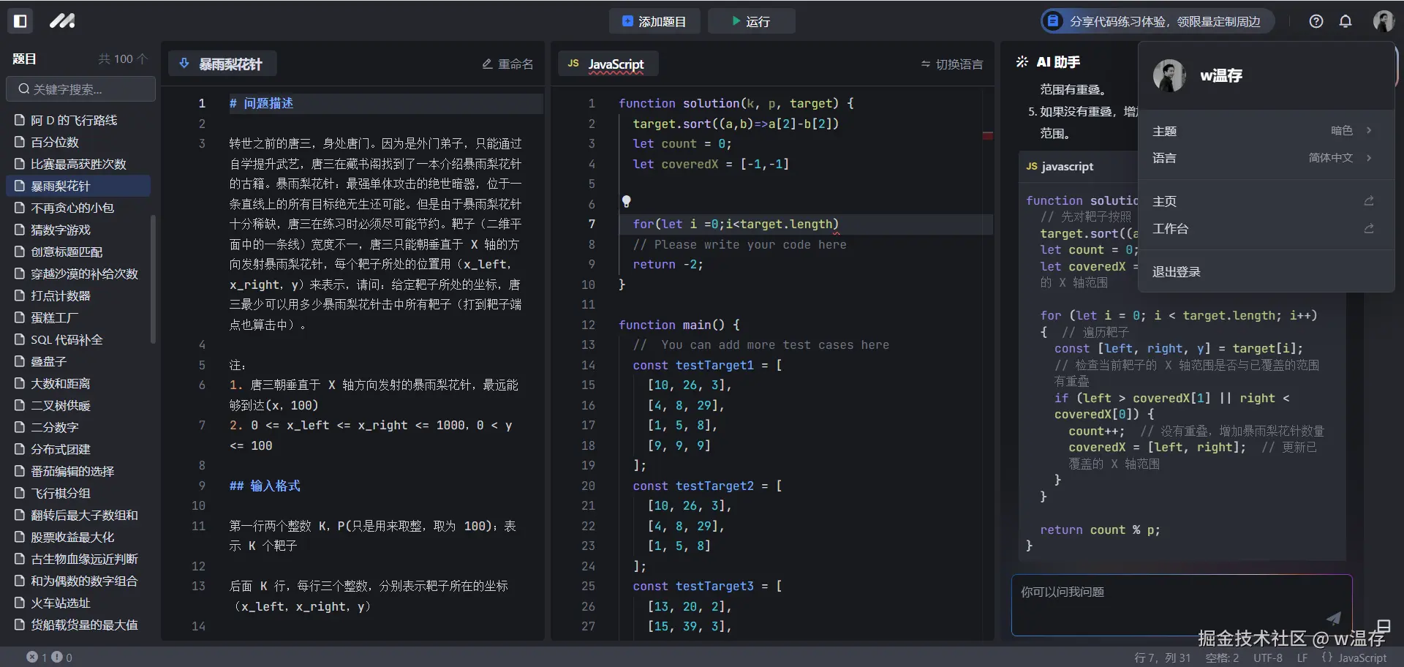Focus the 关键字搜索 search box

(81, 89)
